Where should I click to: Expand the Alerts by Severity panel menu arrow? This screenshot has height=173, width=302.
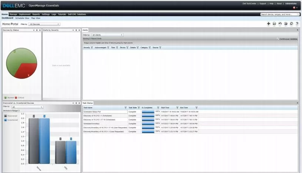(73, 30)
